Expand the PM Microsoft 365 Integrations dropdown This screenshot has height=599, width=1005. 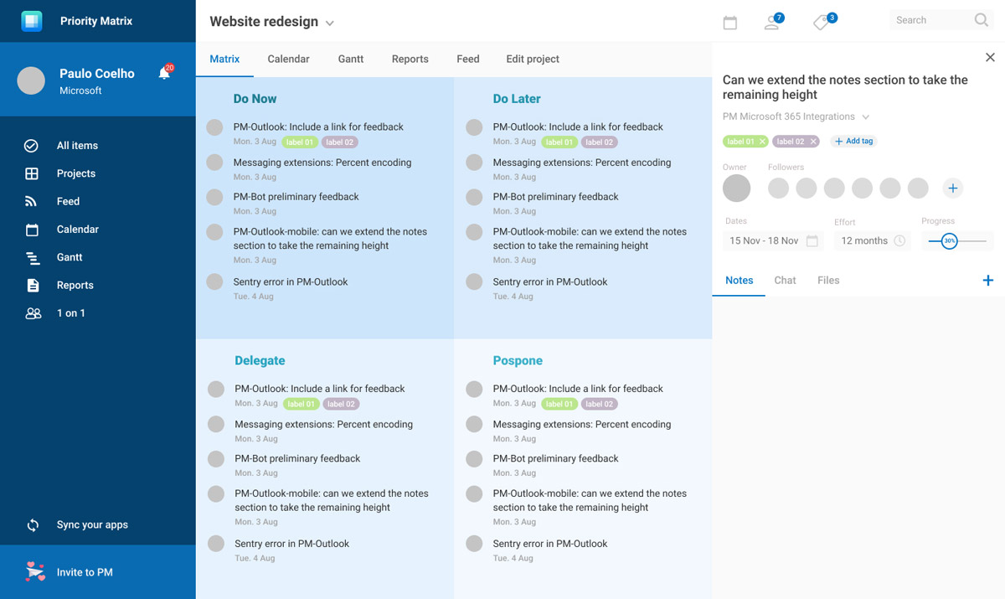point(866,116)
